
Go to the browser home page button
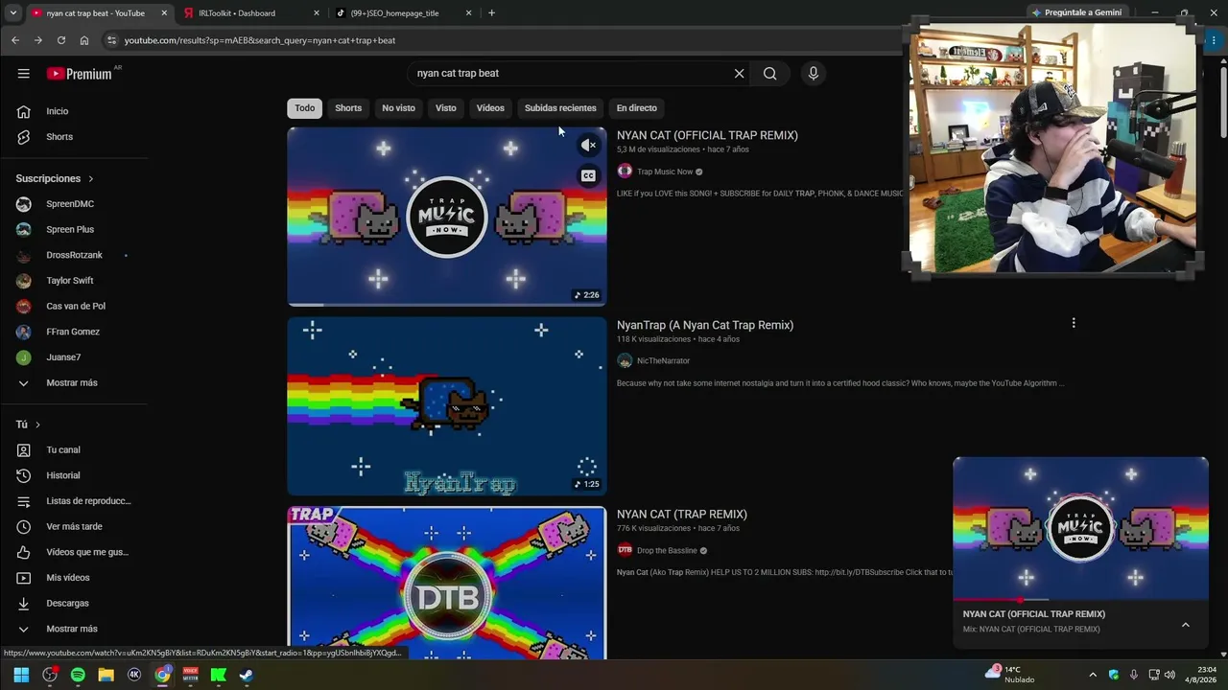pos(84,40)
